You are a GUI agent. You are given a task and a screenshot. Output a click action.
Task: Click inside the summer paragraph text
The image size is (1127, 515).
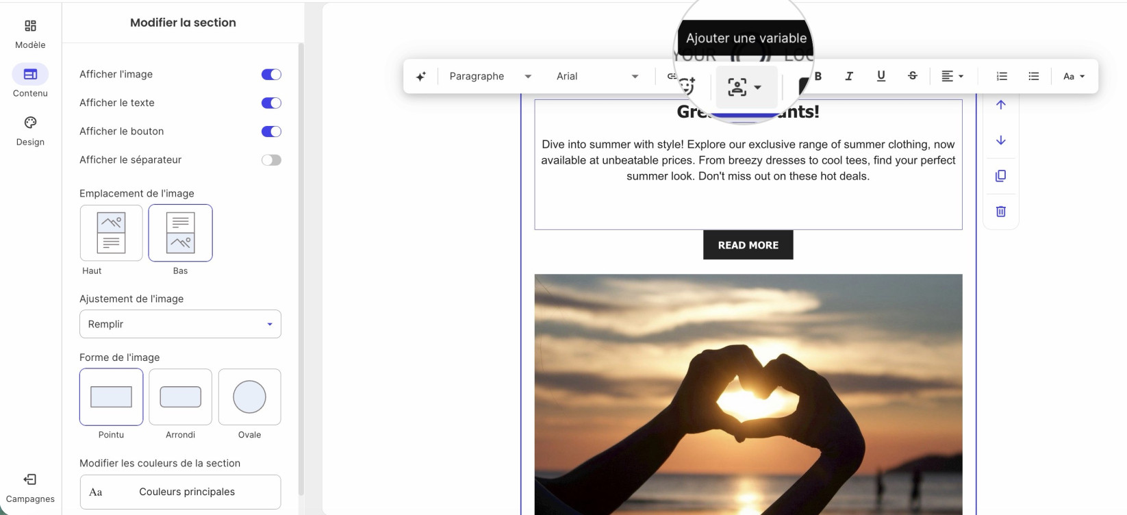pyautogui.click(x=748, y=160)
